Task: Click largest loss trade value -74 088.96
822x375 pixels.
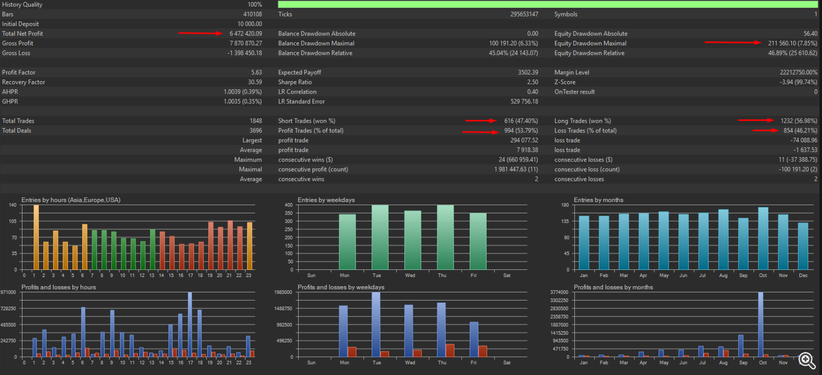Action: [803, 140]
